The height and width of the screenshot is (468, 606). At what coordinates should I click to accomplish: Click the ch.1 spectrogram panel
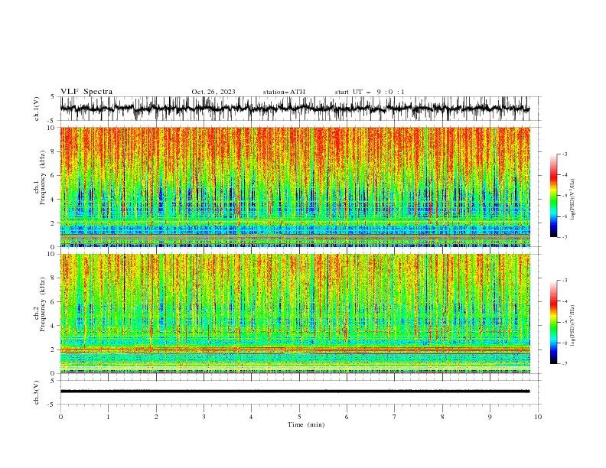[x=295, y=187]
